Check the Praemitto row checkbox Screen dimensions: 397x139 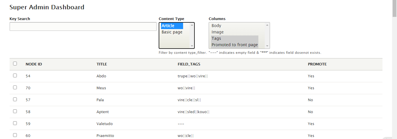pos(15,135)
